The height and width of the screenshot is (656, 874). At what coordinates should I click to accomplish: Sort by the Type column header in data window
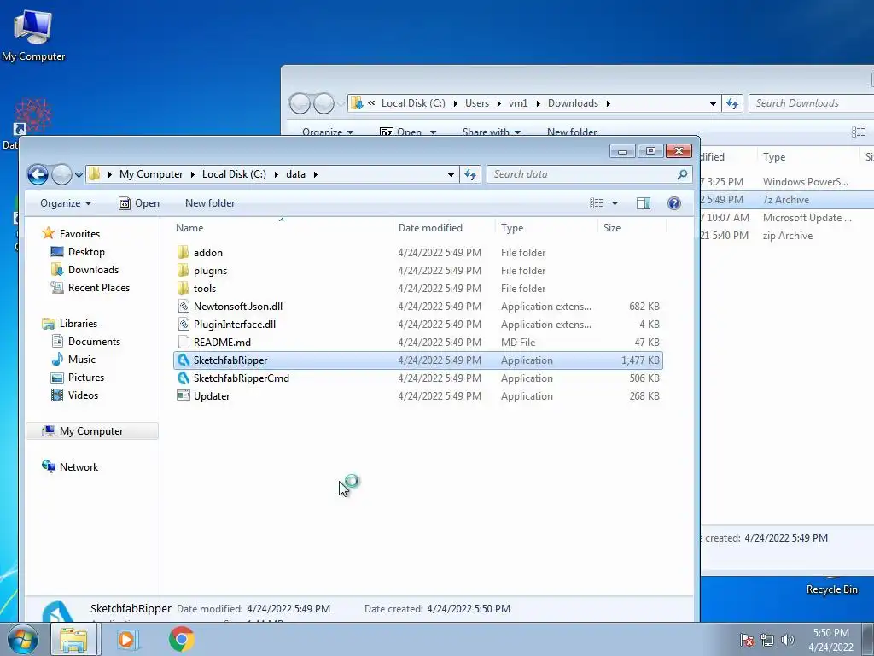pyautogui.click(x=546, y=227)
